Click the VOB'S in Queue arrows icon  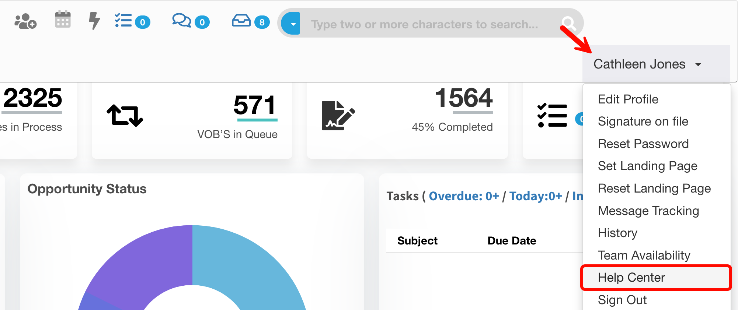click(125, 116)
